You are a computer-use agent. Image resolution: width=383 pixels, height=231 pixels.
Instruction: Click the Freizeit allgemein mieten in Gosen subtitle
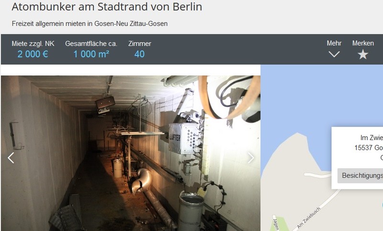tap(90, 23)
